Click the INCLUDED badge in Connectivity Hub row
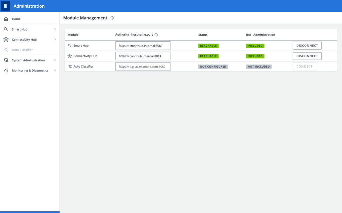The image size is (342, 213). pyautogui.click(x=255, y=56)
